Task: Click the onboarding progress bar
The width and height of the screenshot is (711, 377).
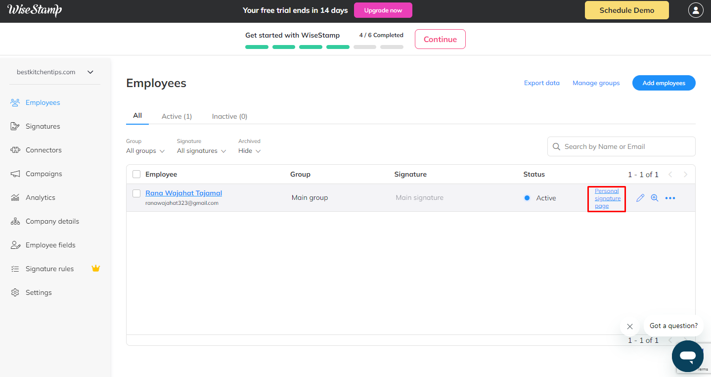Action: (x=324, y=47)
